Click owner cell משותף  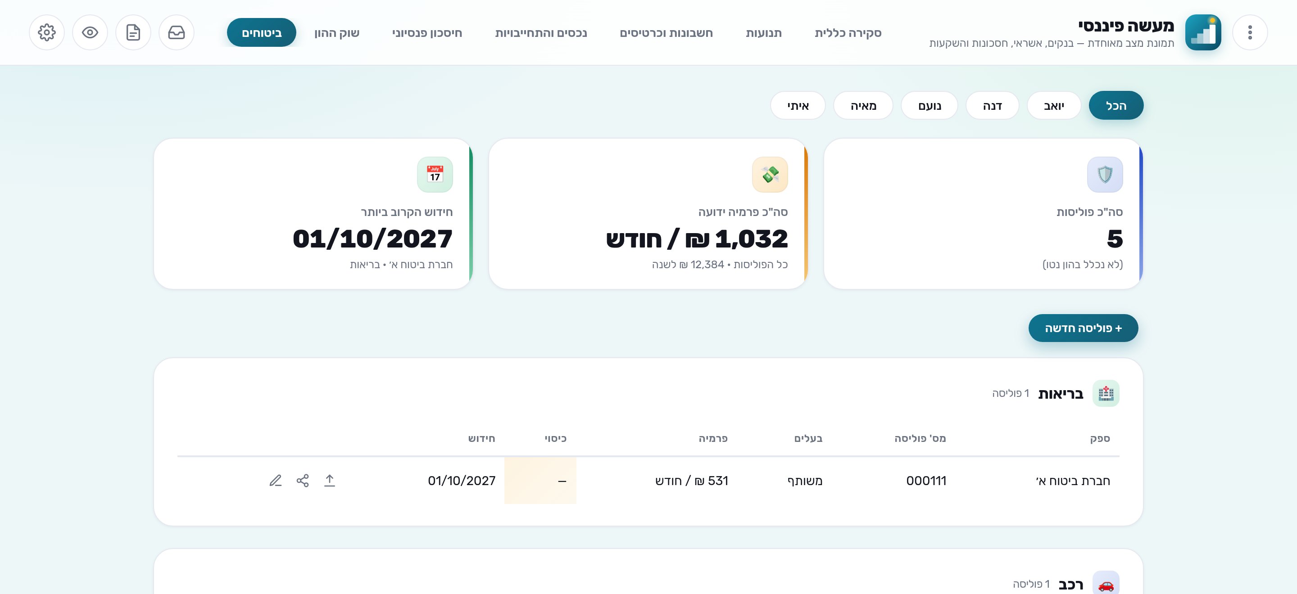(805, 481)
